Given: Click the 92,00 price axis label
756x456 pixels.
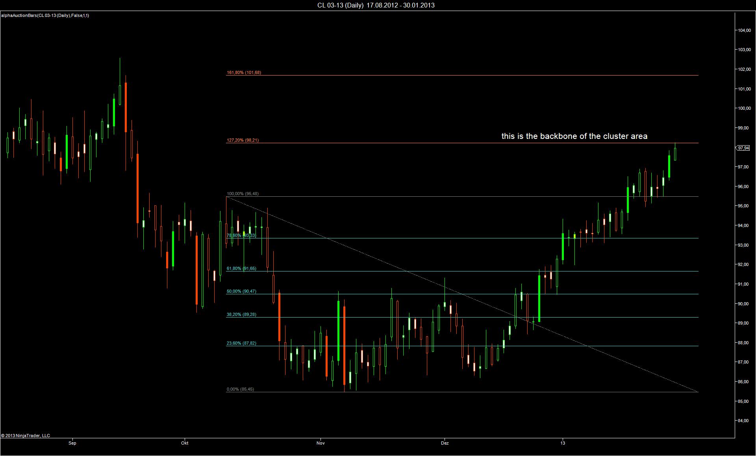Looking at the screenshot, I should [744, 265].
